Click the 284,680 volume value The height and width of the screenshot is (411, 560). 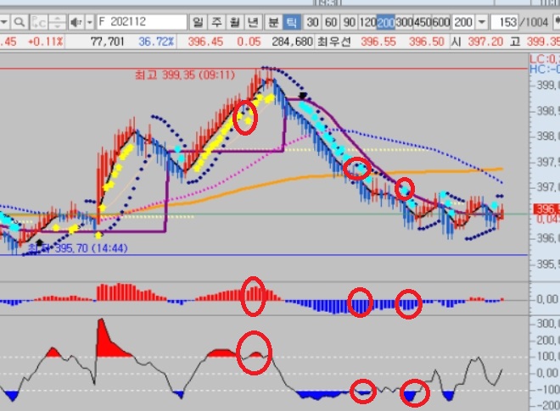[x=292, y=42]
